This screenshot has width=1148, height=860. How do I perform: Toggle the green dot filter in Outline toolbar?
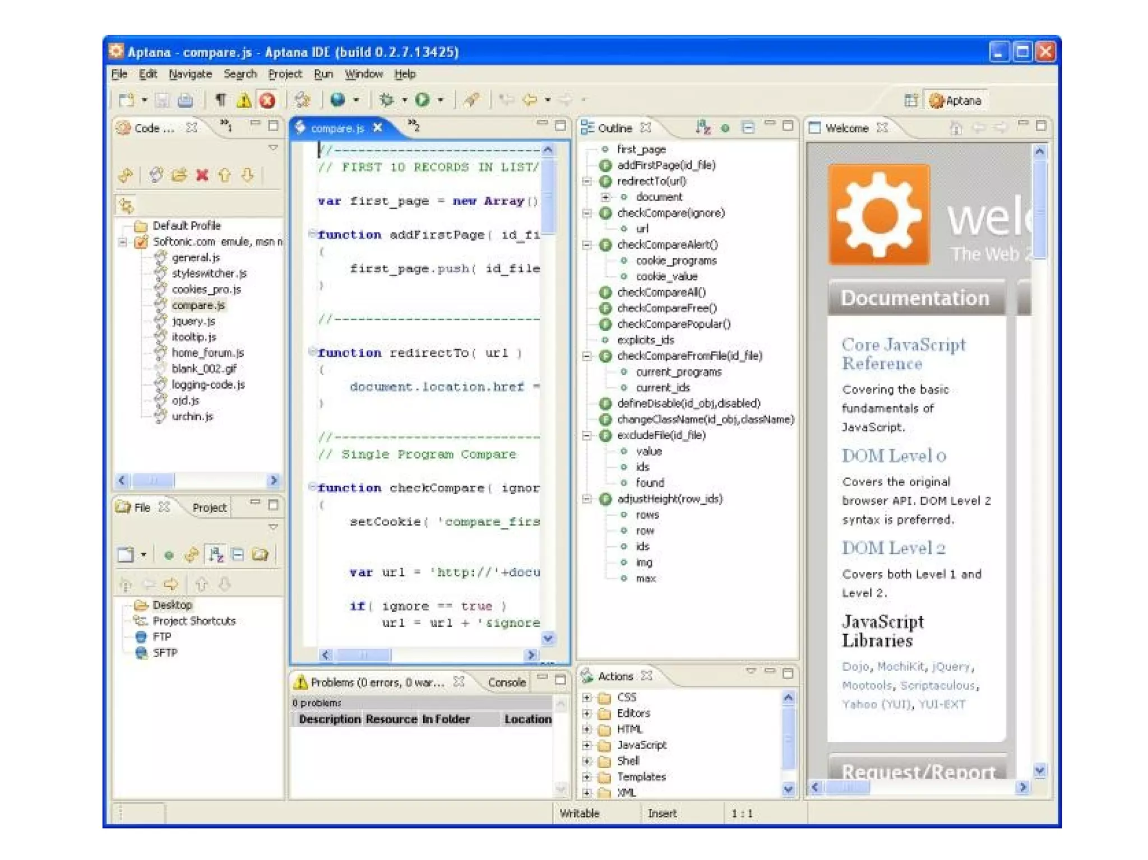coord(725,128)
